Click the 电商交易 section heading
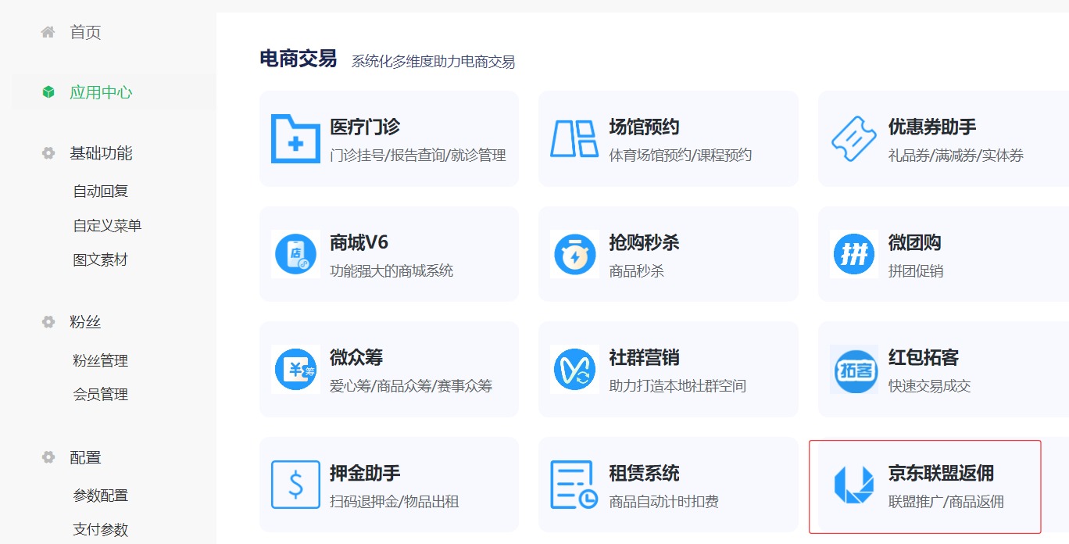Viewport: 1069px width, 544px height. point(299,59)
